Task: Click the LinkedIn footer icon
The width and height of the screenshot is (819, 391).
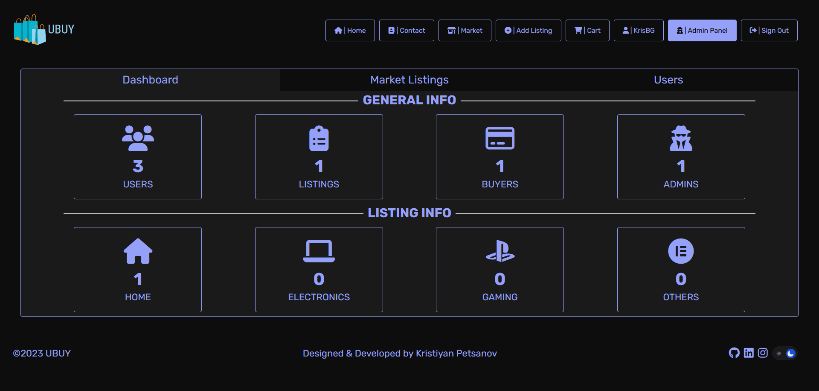Action: click(749, 353)
